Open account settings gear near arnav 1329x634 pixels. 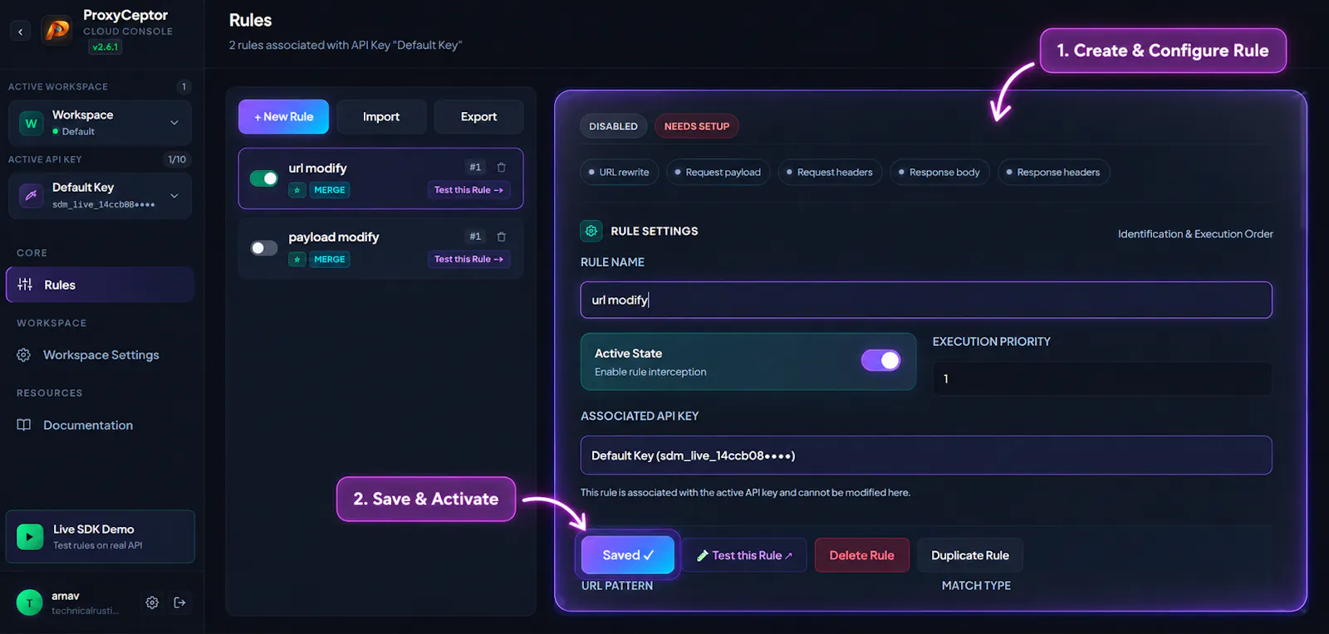pyautogui.click(x=152, y=602)
